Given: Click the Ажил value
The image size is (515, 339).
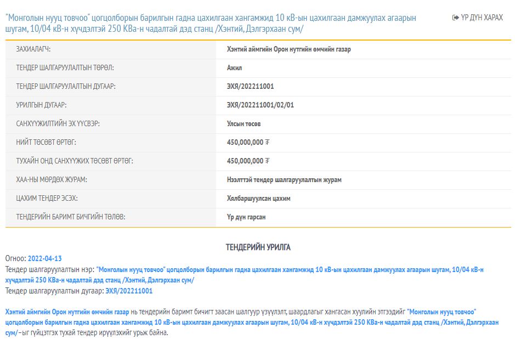Looking at the screenshot, I should coord(234,68).
